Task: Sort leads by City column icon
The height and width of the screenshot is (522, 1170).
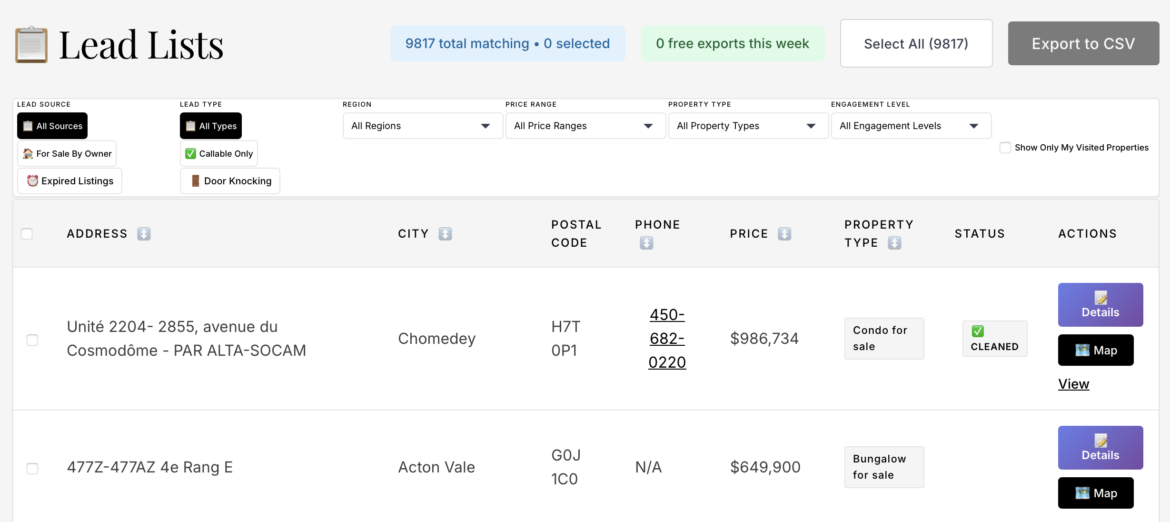Action: pyautogui.click(x=445, y=234)
